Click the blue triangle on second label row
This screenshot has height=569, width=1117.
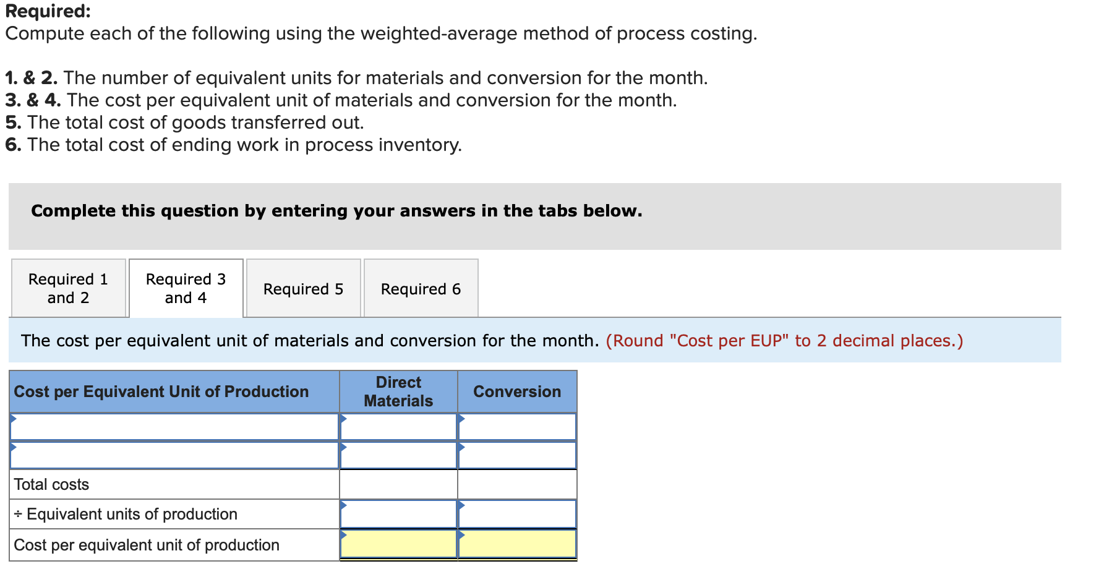[12, 448]
